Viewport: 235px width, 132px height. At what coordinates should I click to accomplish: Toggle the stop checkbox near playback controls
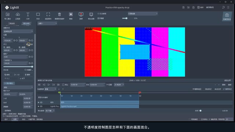click(x=63, y=85)
